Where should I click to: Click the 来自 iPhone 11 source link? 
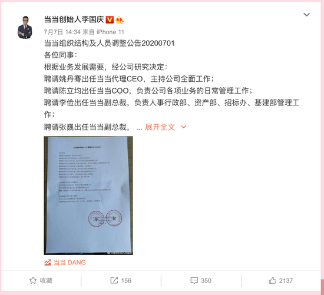click(x=103, y=32)
